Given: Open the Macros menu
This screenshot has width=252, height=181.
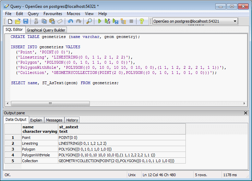Looking at the screenshot, I should click(x=73, y=14).
